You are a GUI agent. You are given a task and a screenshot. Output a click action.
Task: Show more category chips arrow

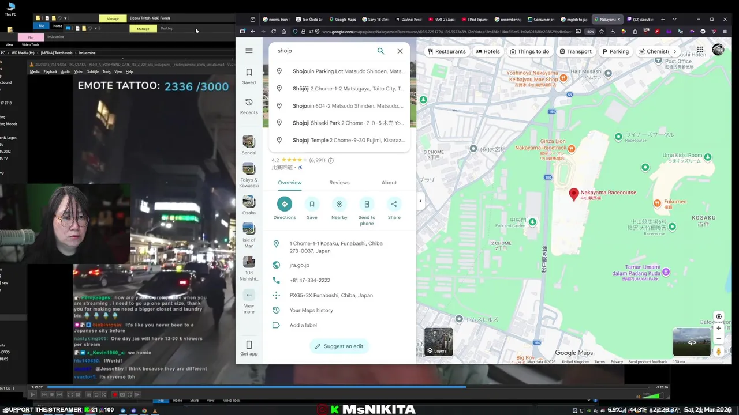pos(674,51)
